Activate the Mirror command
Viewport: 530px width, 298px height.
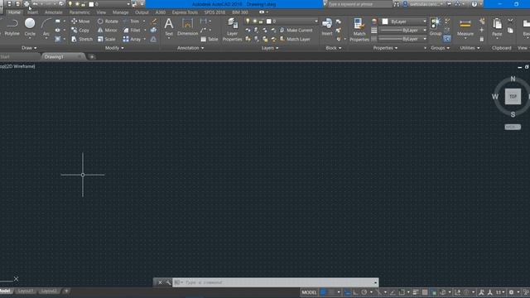pyautogui.click(x=107, y=30)
